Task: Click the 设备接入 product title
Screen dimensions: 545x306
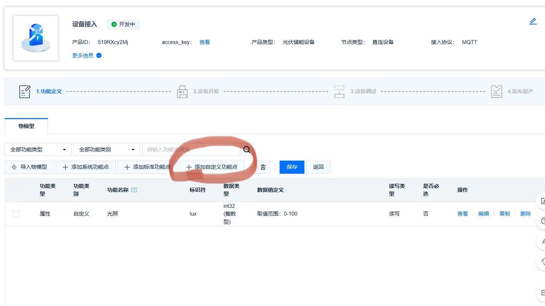Action: click(84, 24)
